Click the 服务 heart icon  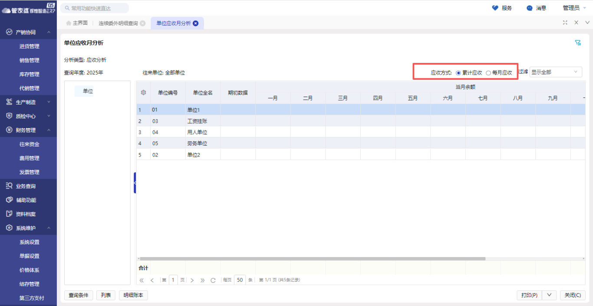coord(495,8)
